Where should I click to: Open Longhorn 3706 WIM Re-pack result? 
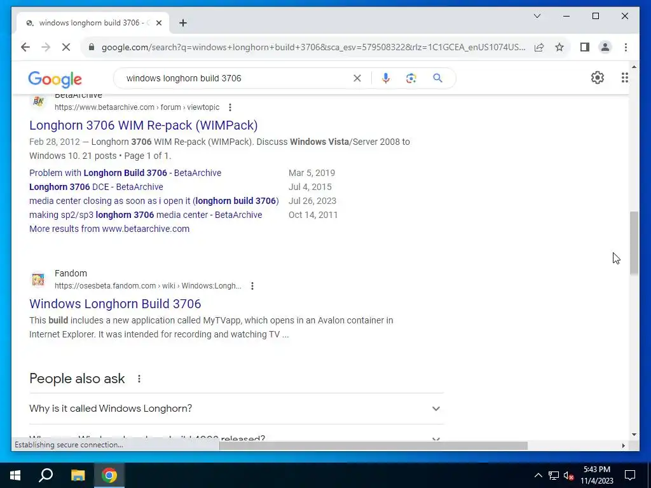(x=143, y=125)
